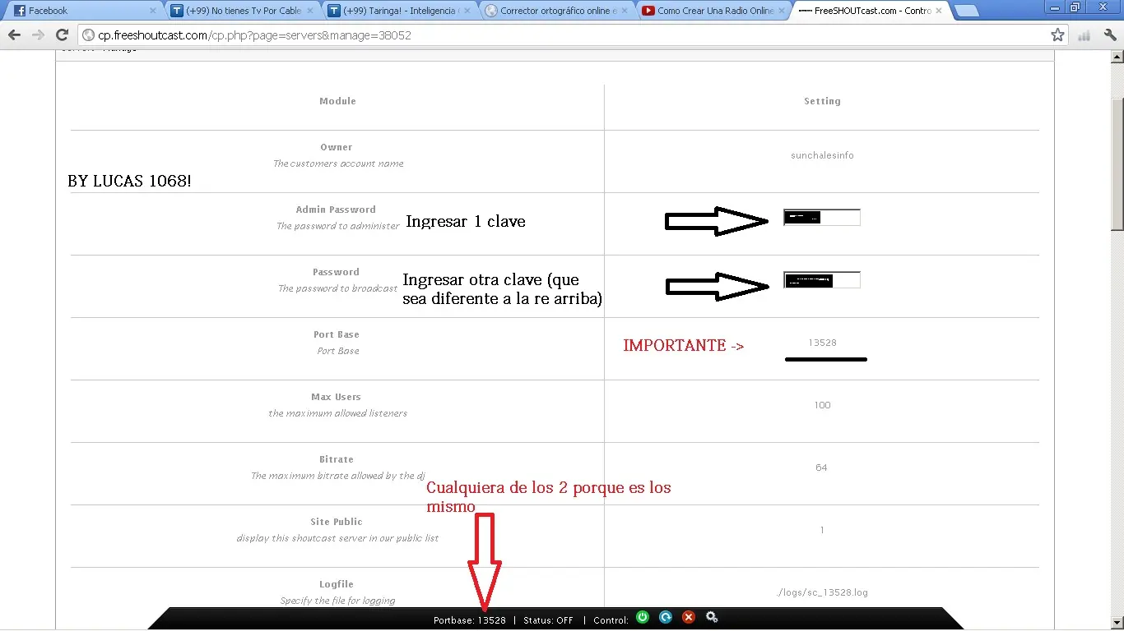
Task: Click the Portbase: 13528 status bar text
Action: click(470, 620)
